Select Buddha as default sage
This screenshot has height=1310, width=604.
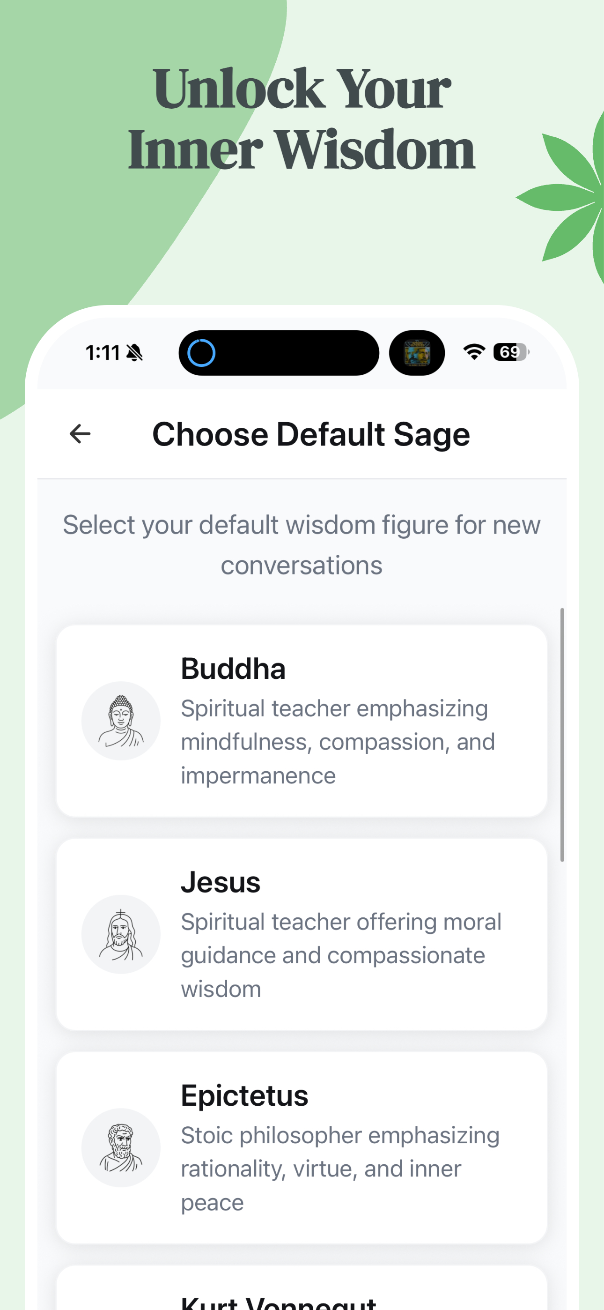[302, 721]
